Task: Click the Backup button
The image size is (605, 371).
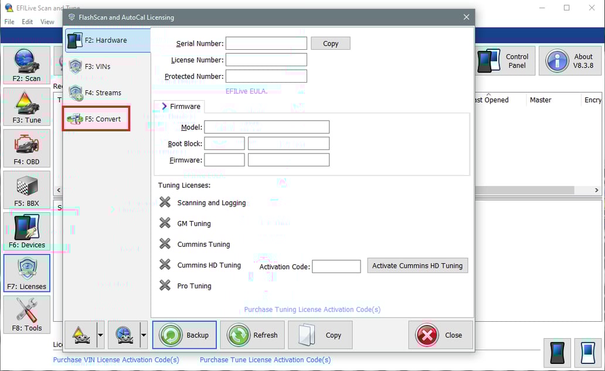Action: pos(184,335)
